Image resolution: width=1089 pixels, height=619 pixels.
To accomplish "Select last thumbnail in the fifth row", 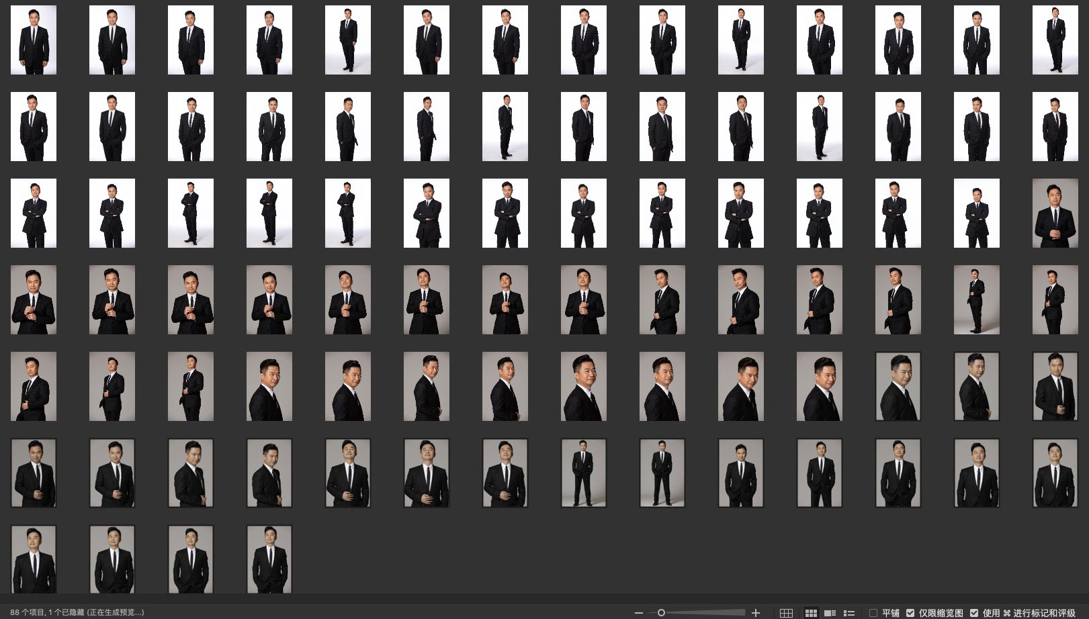I will [x=1055, y=386].
